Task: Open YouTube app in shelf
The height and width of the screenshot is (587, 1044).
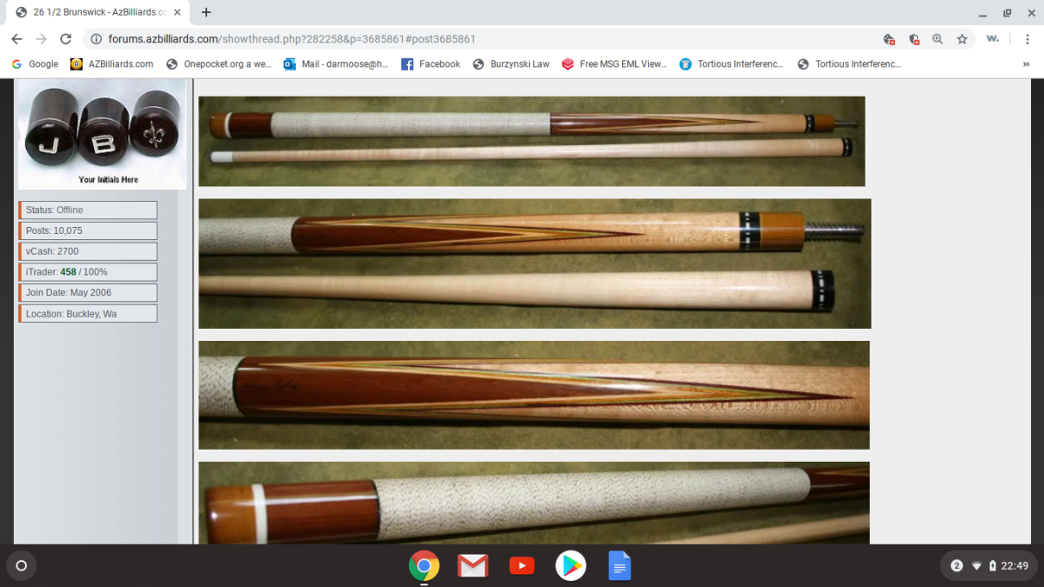Action: (x=522, y=566)
